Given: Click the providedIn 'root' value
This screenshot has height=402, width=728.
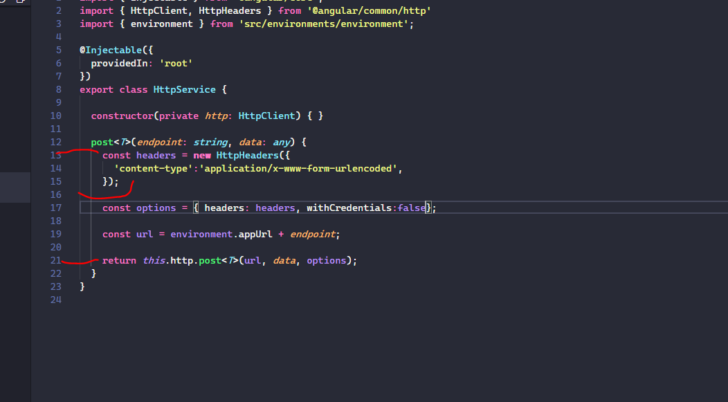Looking at the screenshot, I should [177, 62].
